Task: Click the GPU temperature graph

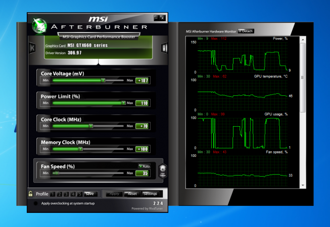Action: click(243, 95)
